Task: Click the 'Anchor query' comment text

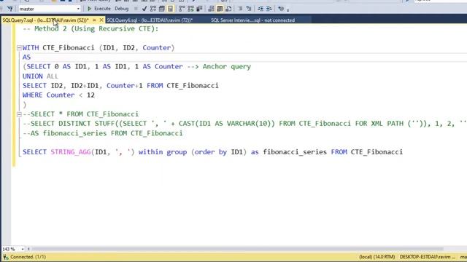Action: click(227, 67)
